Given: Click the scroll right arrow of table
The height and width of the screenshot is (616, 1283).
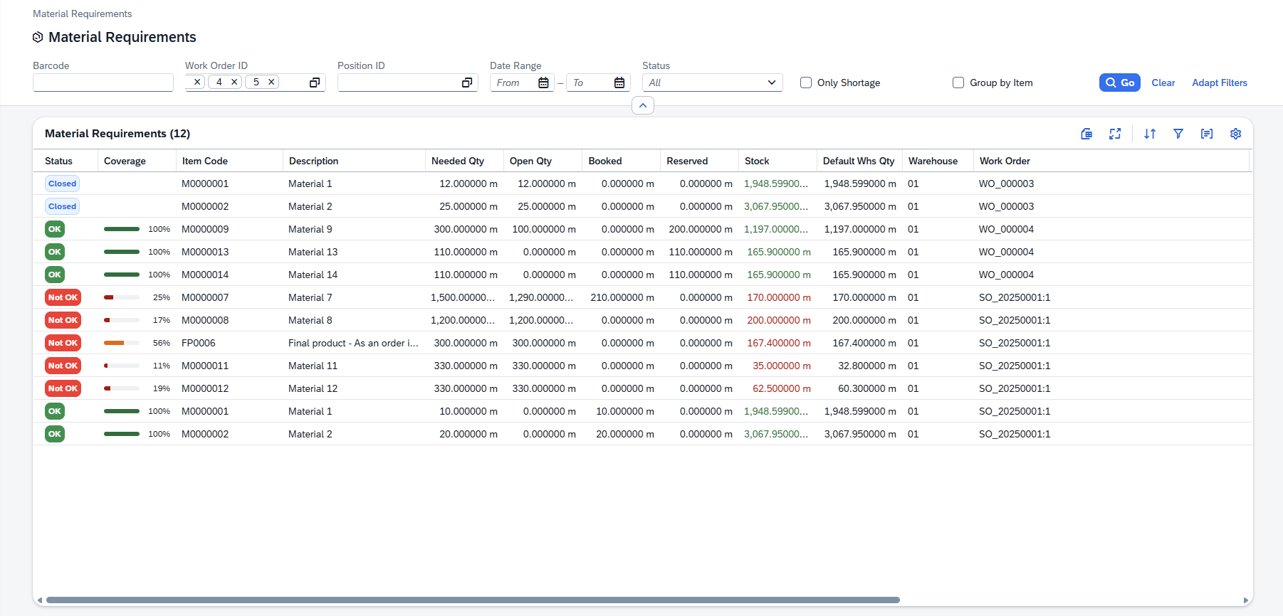Looking at the screenshot, I should (1246, 600).
